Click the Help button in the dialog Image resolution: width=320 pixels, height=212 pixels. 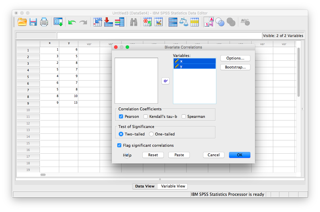click(127, 155)
